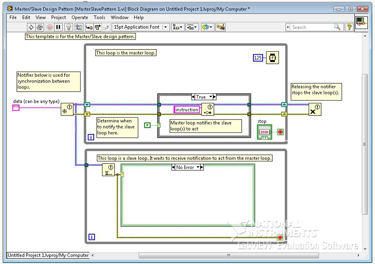Open Distribute Objects dropdown

tap(192, 27)
